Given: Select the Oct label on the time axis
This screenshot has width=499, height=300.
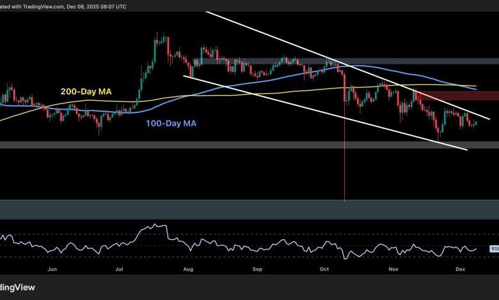Looking at the screenshot, I should point(324,270).
